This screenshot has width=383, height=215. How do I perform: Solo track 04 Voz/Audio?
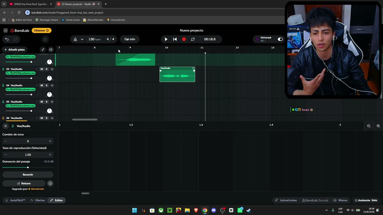coord(46,85)
